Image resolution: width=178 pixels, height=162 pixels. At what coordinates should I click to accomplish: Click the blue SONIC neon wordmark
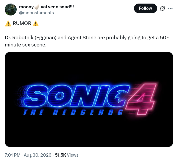(x=76, y=96)
